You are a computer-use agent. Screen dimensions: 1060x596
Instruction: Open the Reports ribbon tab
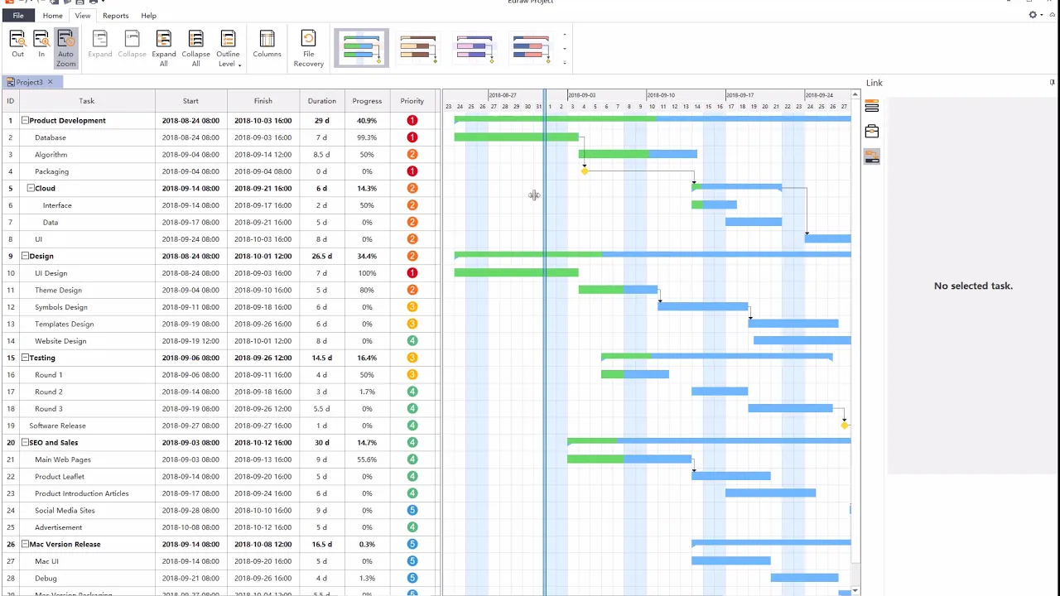(x=115, y=16)
